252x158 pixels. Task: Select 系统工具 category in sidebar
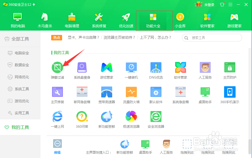click(x=20, y=89)
